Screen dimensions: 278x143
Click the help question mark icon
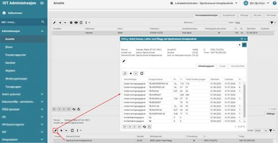[x=274, y=3]
